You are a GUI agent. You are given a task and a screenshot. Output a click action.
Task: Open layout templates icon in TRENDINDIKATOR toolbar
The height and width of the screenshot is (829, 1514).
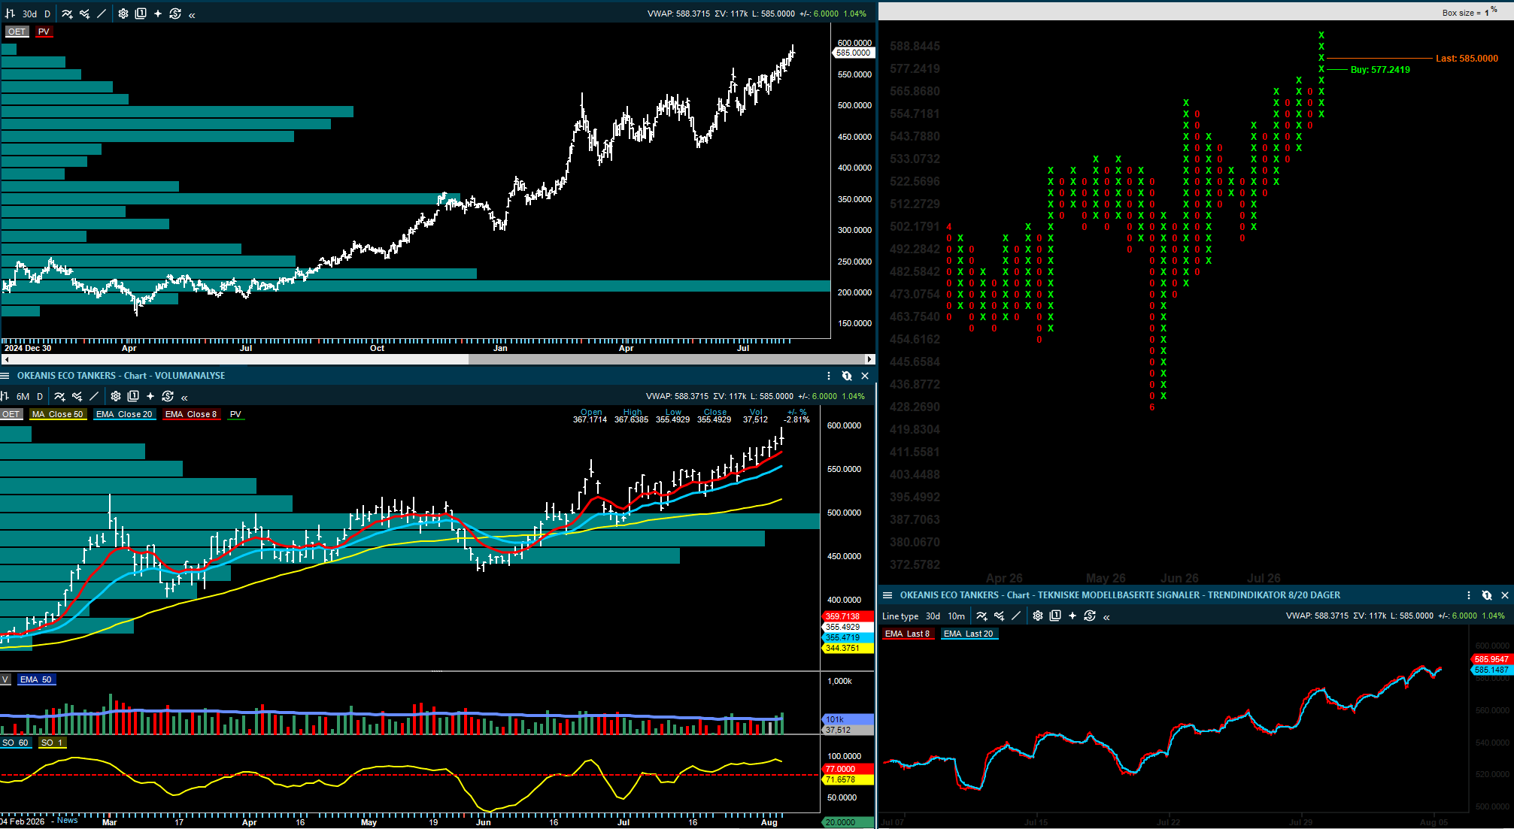(x=1055, y=616)
